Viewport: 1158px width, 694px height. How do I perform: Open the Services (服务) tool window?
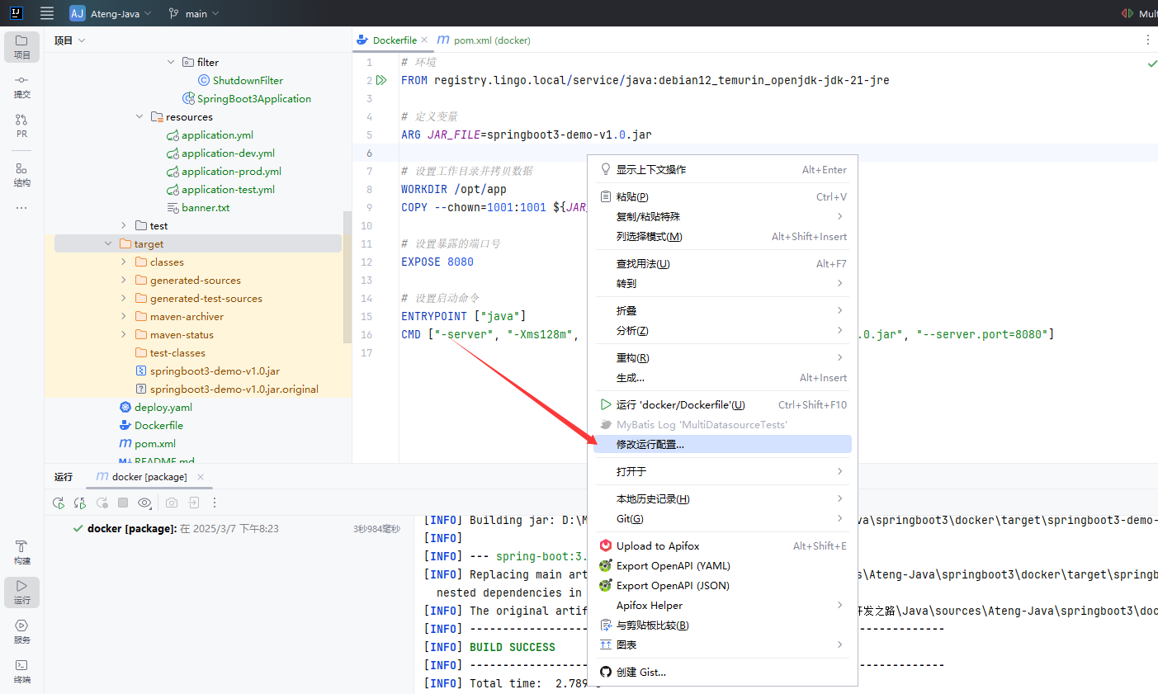click(21, 631)
